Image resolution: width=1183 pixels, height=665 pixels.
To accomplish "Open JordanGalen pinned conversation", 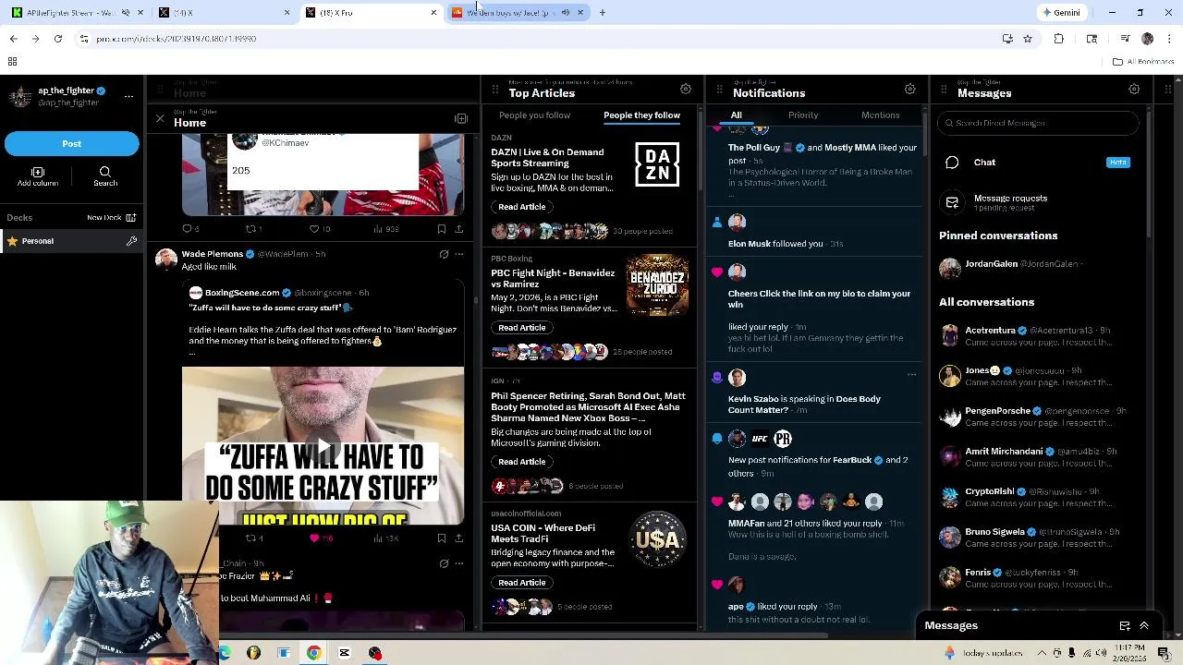I will point(1039,267).
